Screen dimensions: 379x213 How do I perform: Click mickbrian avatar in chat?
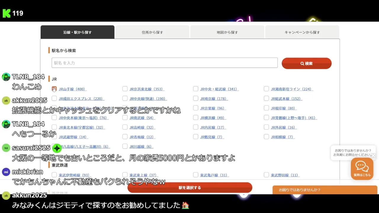[x=6, y=172]
